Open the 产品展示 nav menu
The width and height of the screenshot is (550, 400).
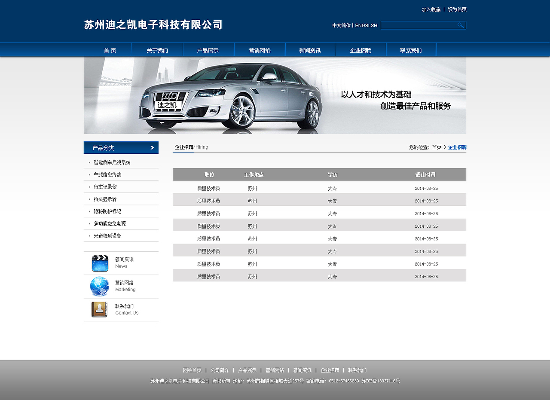(208, 50)
